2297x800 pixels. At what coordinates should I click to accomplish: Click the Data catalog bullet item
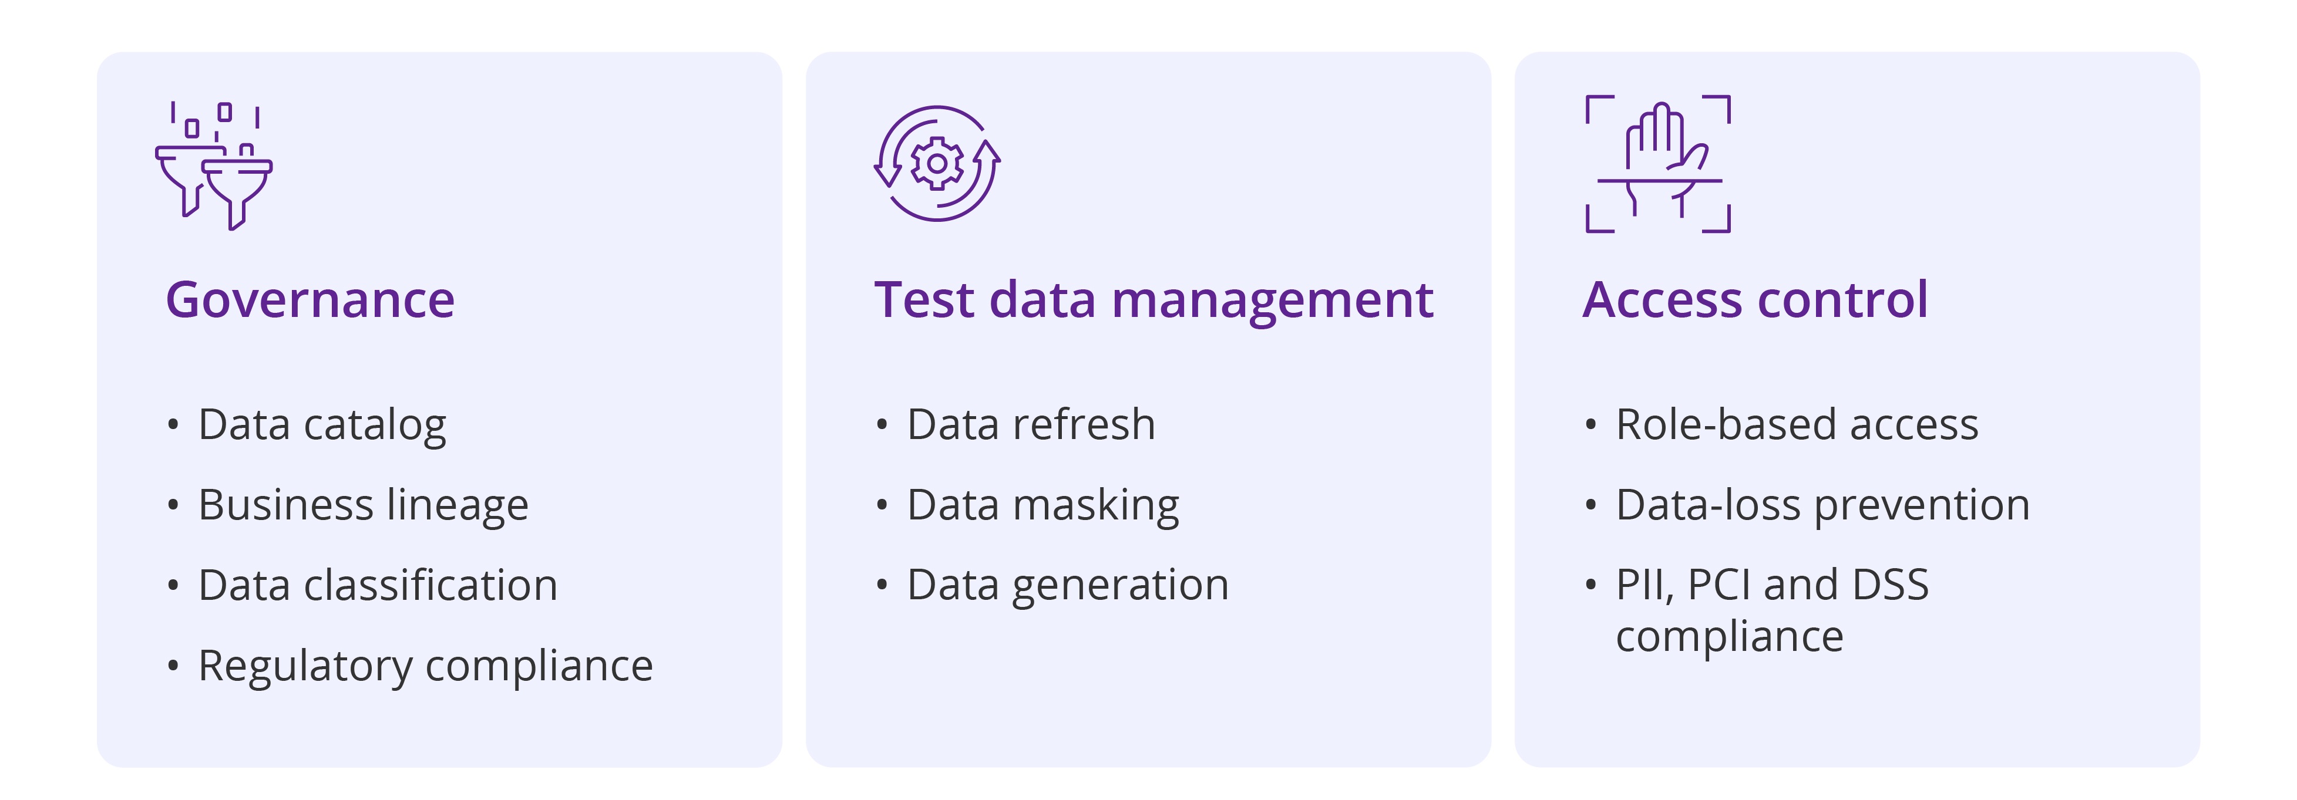tap(322, 425)
